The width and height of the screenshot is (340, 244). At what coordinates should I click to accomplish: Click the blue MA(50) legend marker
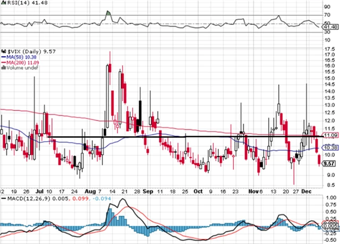pos(3,56)
